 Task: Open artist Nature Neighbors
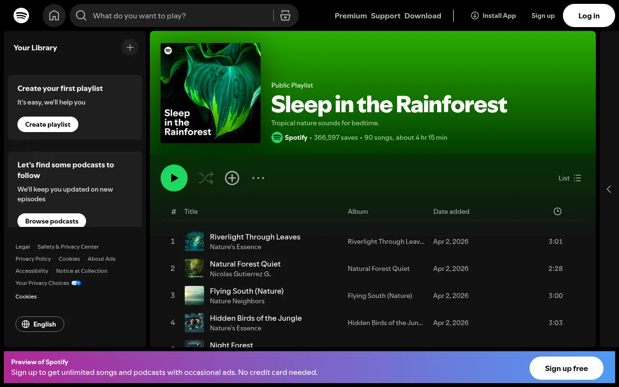pos(237,301)
